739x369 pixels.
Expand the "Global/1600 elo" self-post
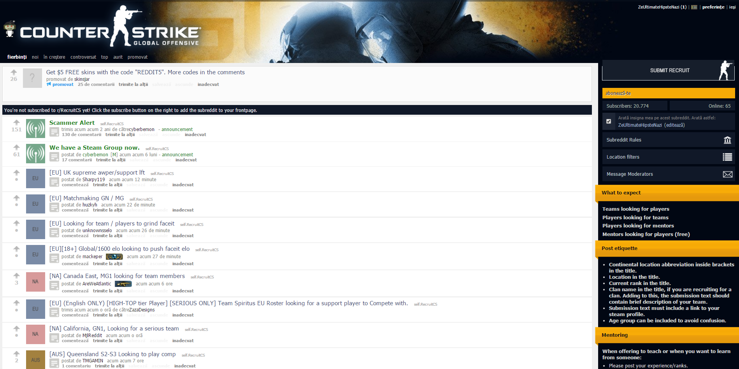coord(54,259)
